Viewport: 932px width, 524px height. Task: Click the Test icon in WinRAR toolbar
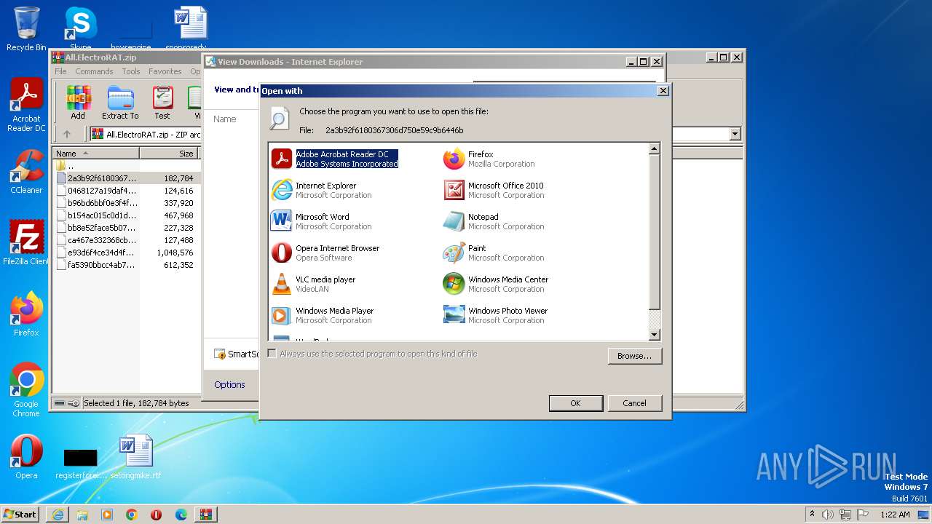tap(162, 103)
